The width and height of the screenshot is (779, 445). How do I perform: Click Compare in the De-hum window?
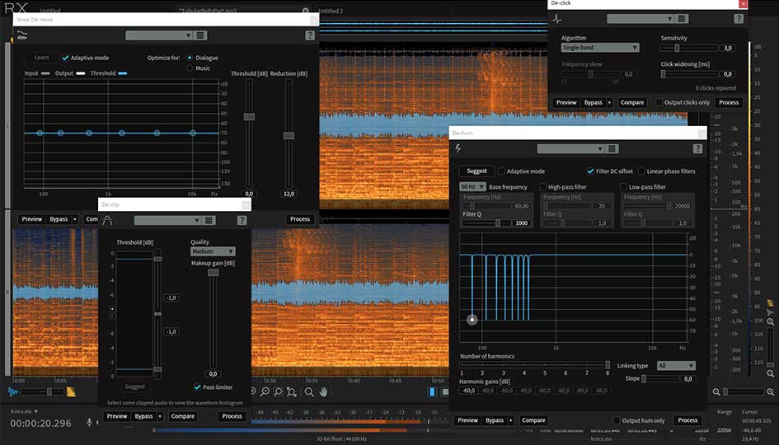[533, 420]
